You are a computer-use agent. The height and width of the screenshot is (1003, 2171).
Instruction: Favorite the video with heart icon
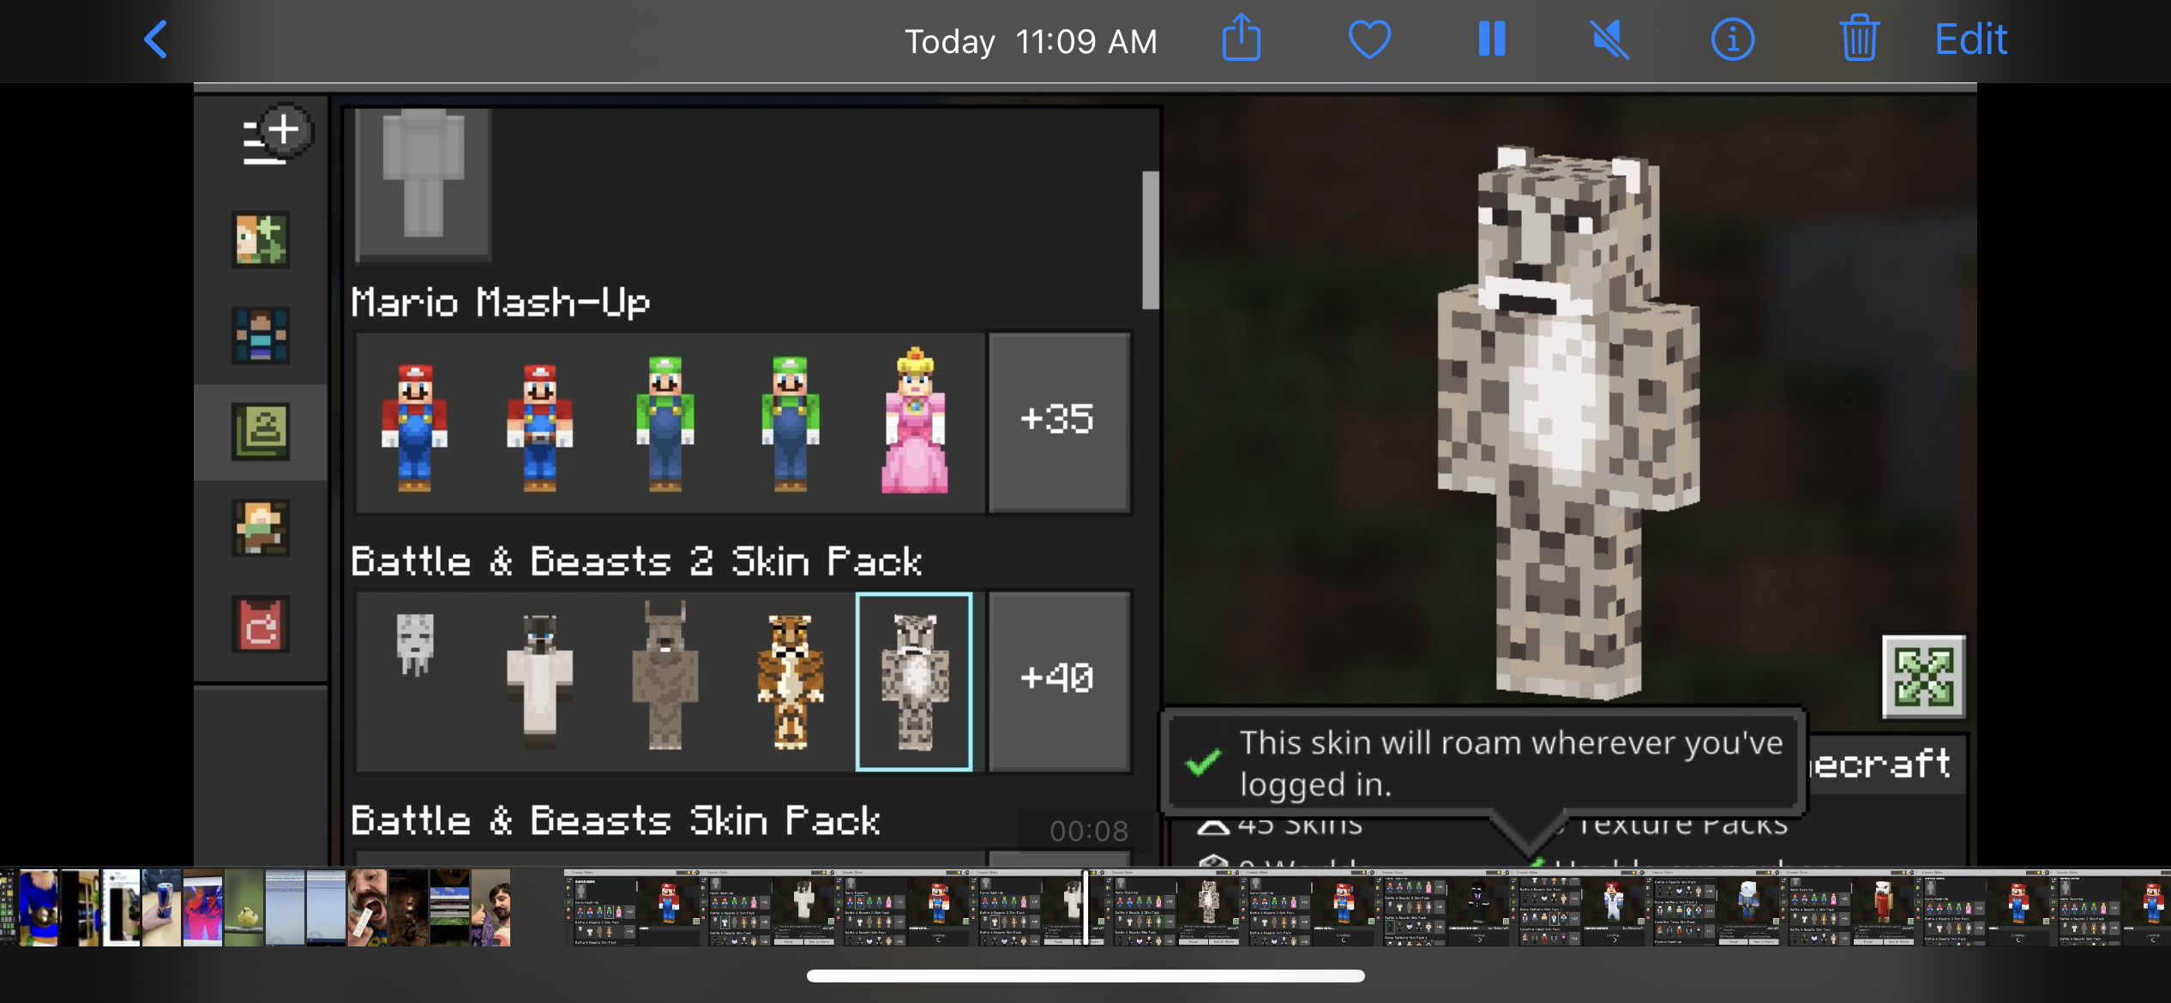(1369, 39)
